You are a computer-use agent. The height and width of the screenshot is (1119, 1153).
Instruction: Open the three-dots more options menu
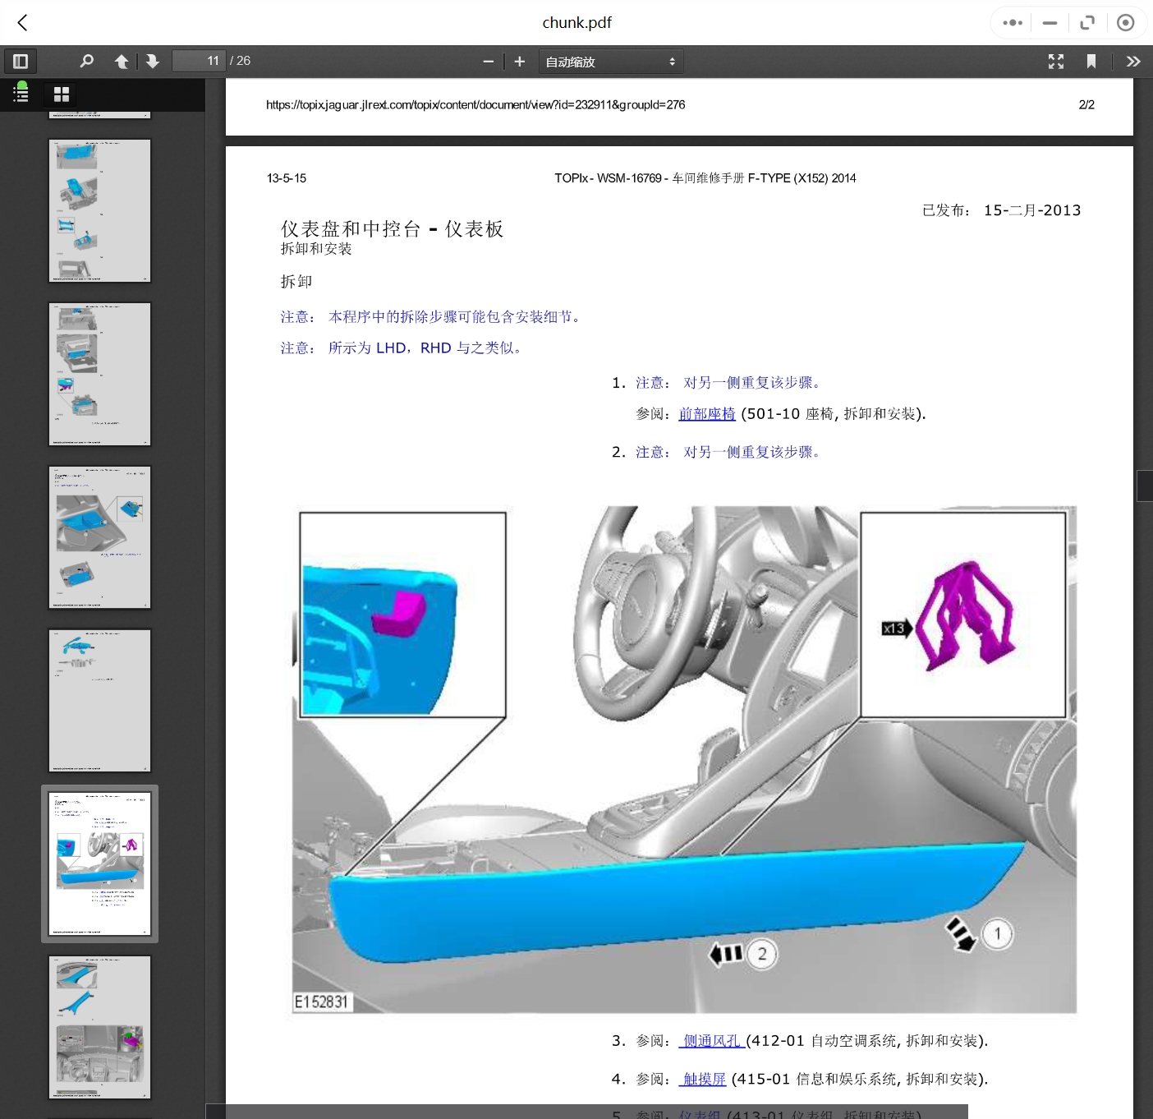pos(1013,23)
